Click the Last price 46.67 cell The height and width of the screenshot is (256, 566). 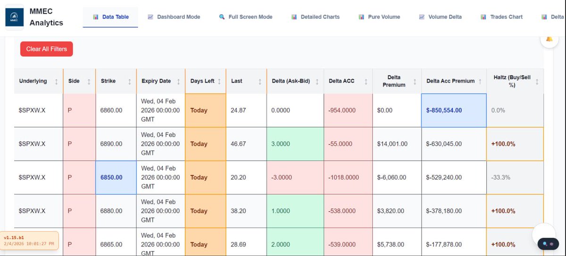(x=246, y=144)
